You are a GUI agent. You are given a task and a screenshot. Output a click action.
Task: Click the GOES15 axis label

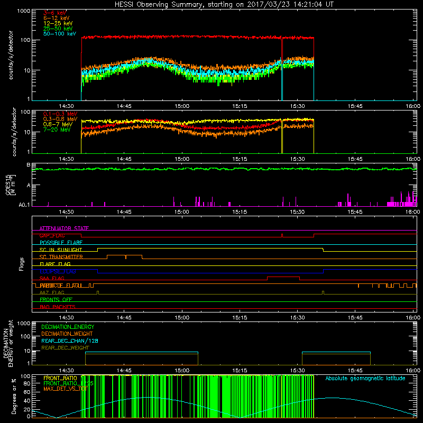10,185
